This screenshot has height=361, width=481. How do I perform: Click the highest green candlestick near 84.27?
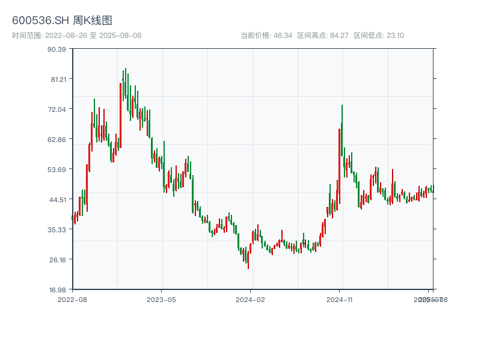click(x=126, y=82)
